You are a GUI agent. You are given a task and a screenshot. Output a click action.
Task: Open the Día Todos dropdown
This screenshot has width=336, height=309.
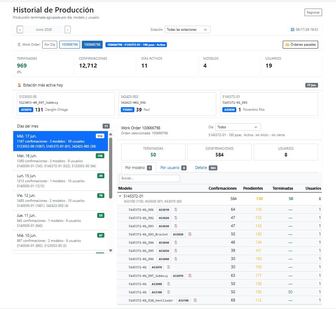click(238, 127)
